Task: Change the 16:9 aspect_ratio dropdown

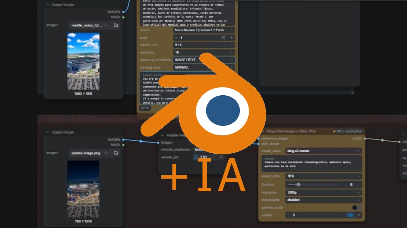Action: click(323, 176)
